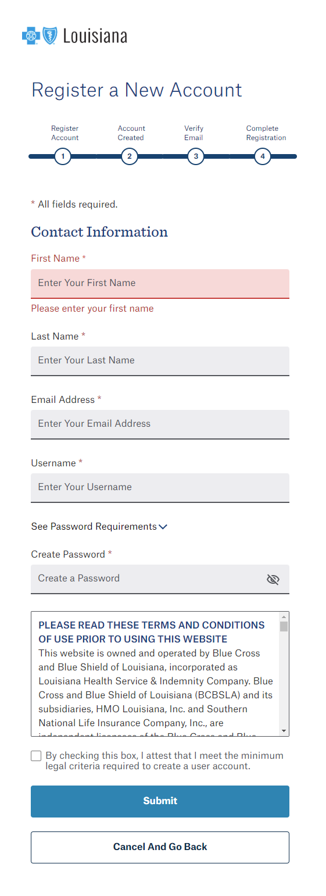Expand See Password Requirements chevron
The image size is (326, 896).
pos(163,527)
